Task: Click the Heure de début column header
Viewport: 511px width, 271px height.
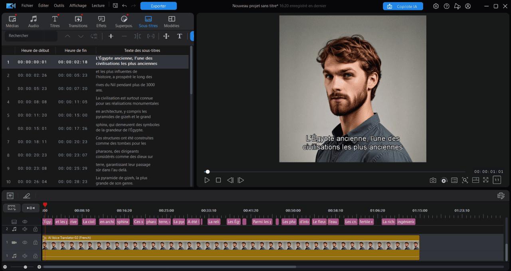Action: (x=35, y=50)
